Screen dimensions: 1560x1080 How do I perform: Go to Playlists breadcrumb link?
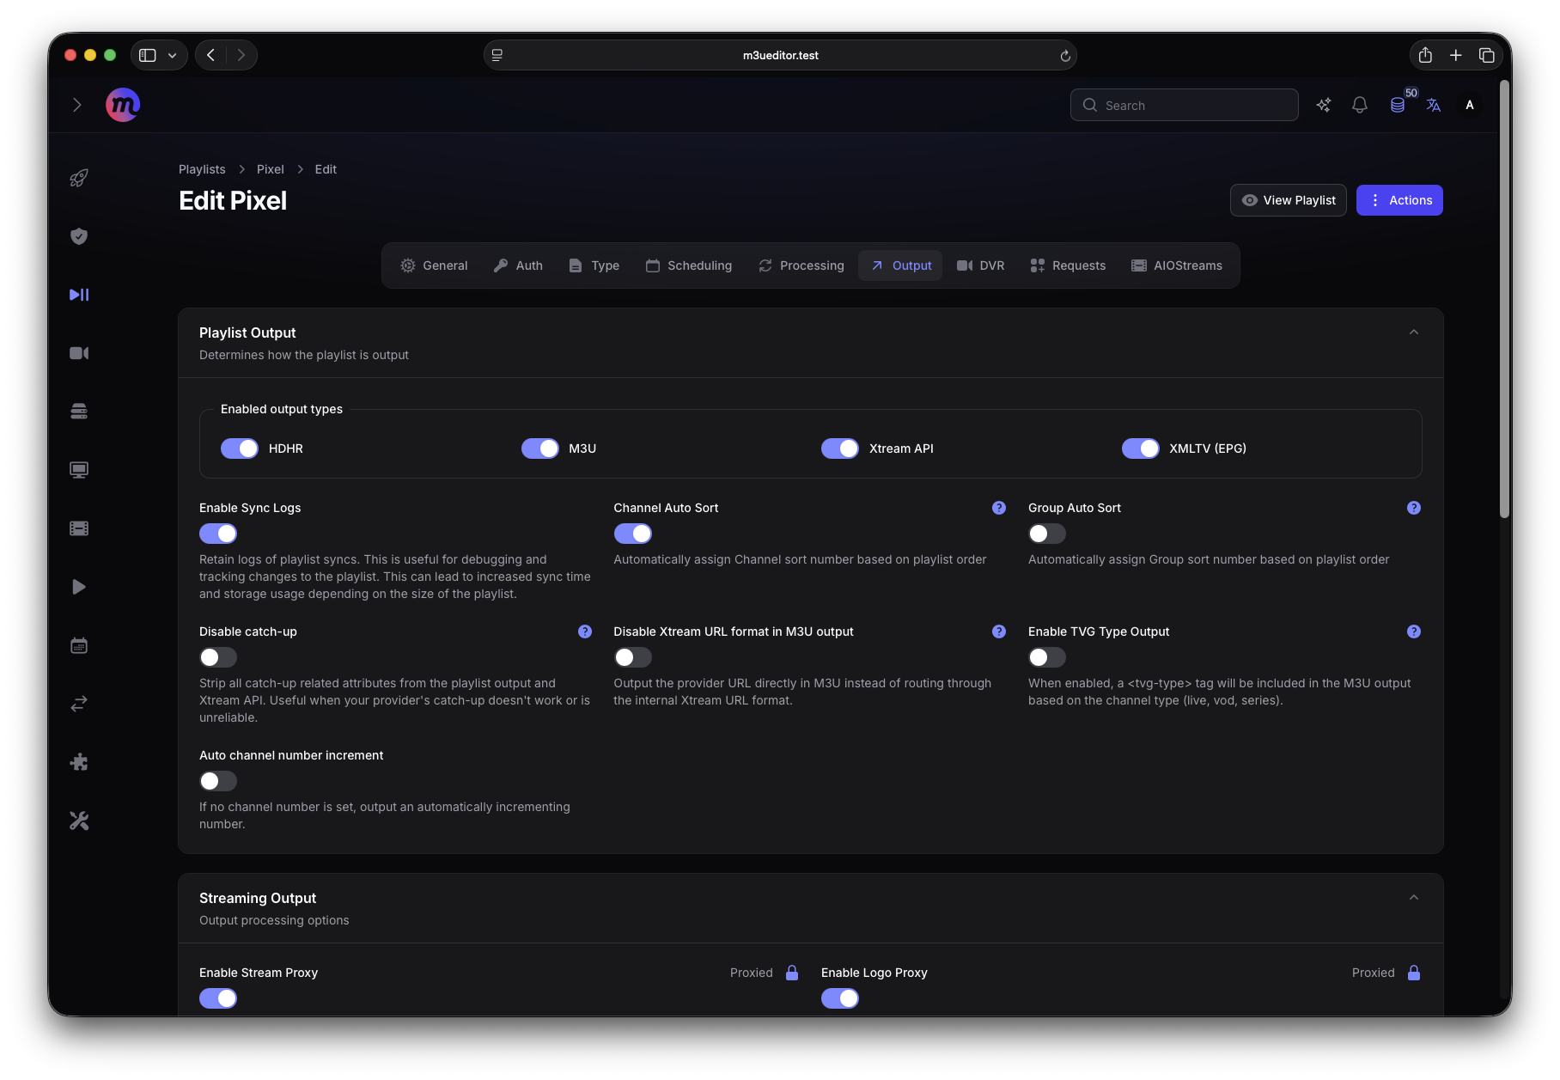pos(202,169)
